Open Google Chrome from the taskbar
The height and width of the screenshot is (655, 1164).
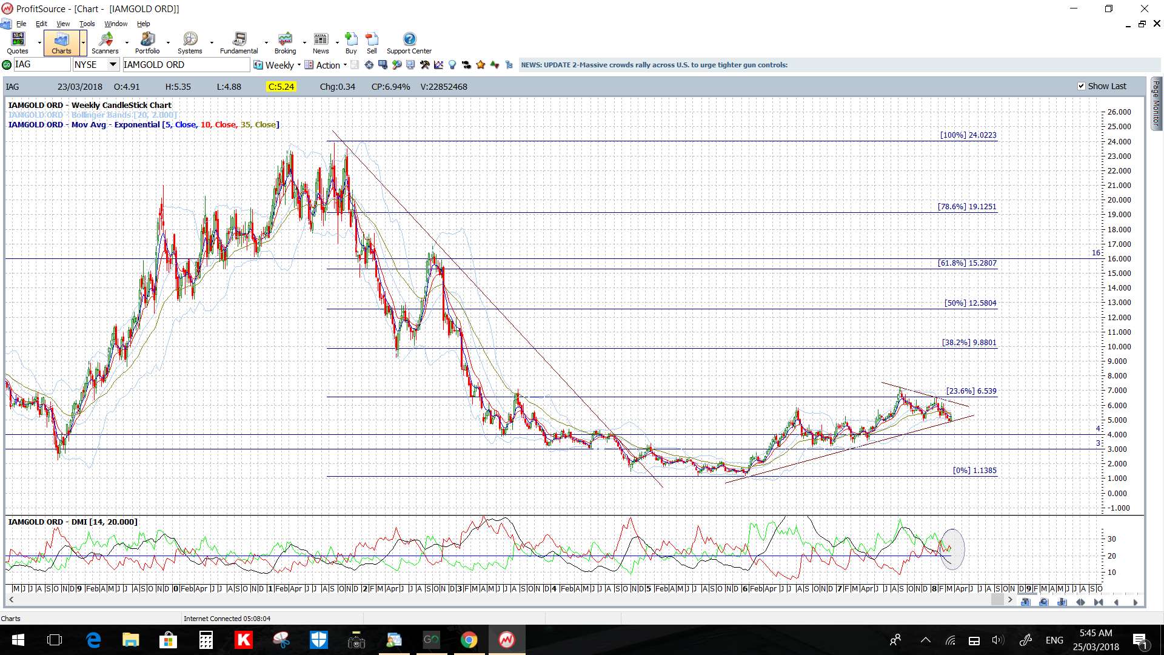[469, 640]
